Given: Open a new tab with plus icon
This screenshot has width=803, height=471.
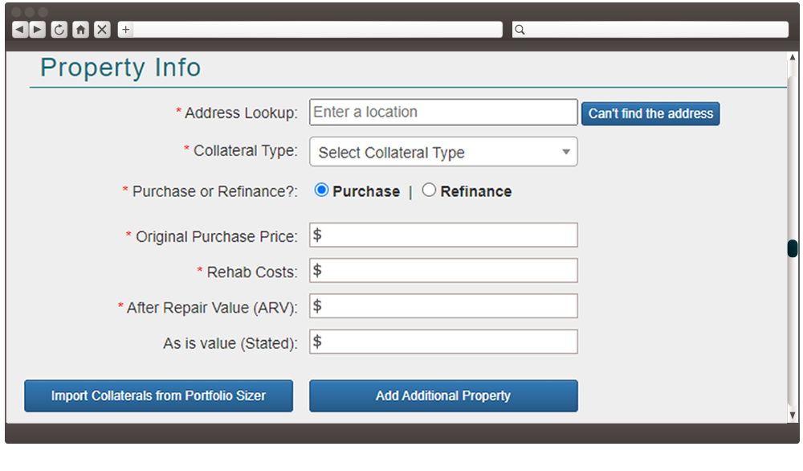Looking at the screenshot, I should (125, 30).
